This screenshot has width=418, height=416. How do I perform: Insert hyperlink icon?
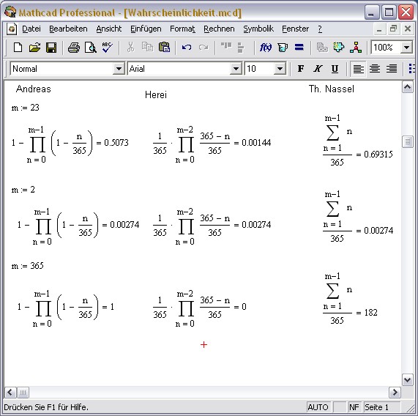pyautogui.click(x=322, y=48)
